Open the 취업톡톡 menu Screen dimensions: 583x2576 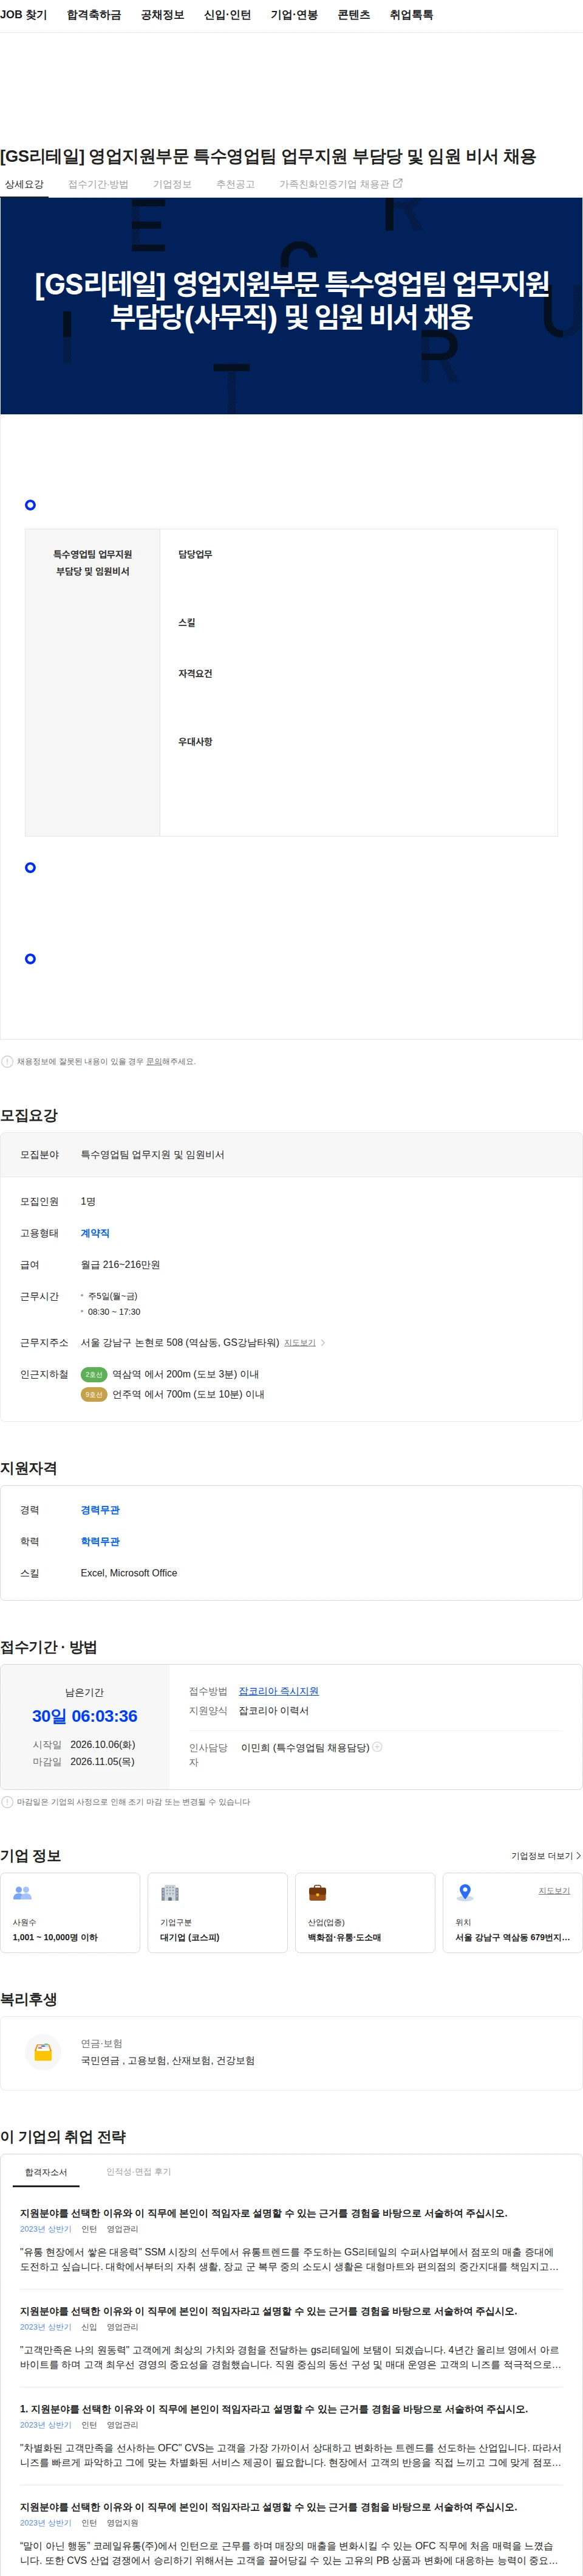pyautogui.click(x=411, y=15)
